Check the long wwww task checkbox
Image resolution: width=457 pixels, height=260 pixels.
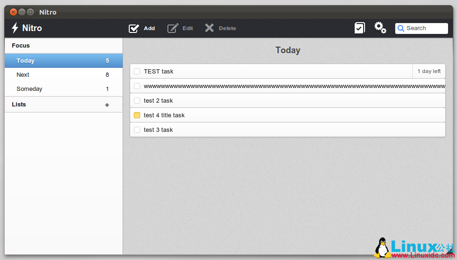[137, 86]
